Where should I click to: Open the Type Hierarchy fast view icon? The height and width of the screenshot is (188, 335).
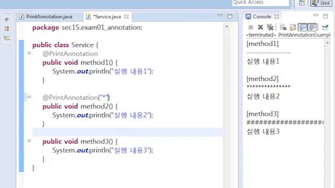click(x=7, y=38)
